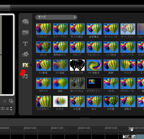This screenshot has width=144, height=139.
Task: Open the Graphic library flower icon
Action: (25, 54)
